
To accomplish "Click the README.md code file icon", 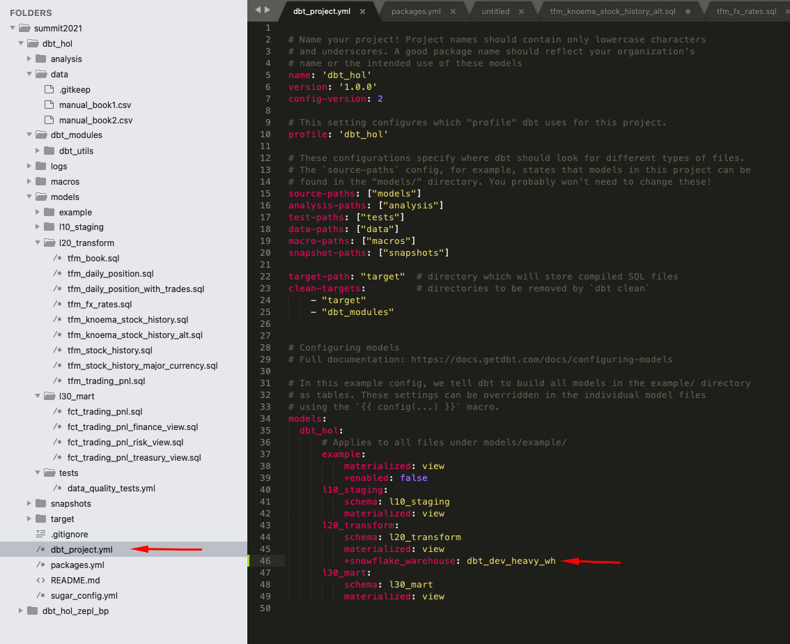I will point(40,580).
